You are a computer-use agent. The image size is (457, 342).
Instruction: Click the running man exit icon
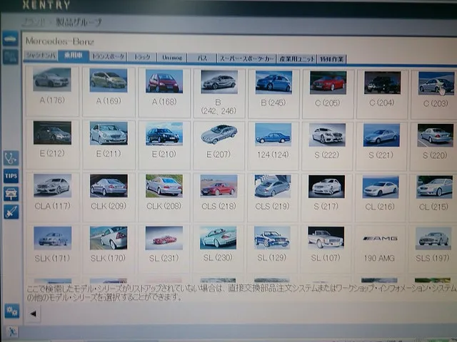click(12, 331)
